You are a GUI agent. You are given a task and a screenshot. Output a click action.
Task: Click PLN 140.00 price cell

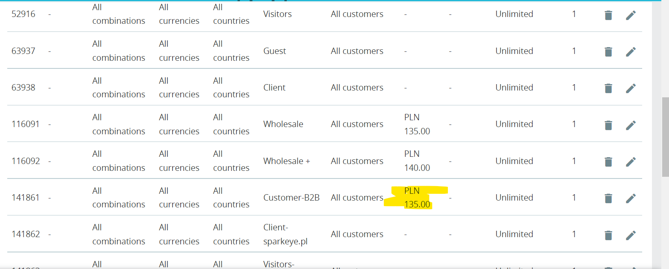pyautogui.click(x=417, y=161)
